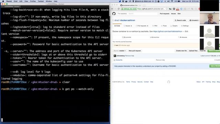The image size is (220, 124).
Task: Click the Bitcoin $630.00 price ticker
Action: point(139,1)
